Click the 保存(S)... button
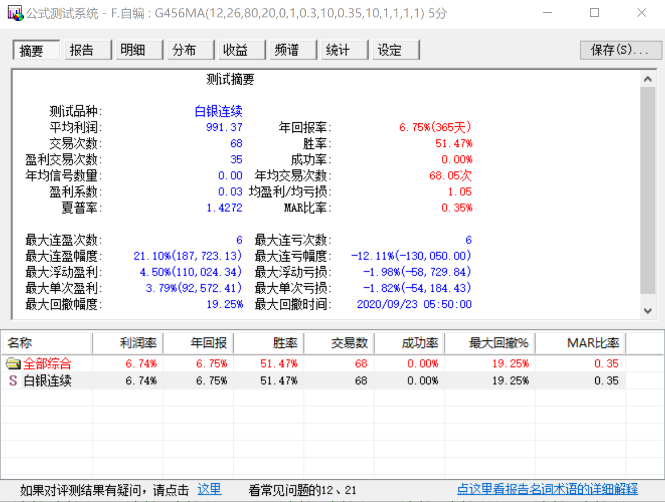The height and width of the screenshot is (502, 665). (620, 50)
